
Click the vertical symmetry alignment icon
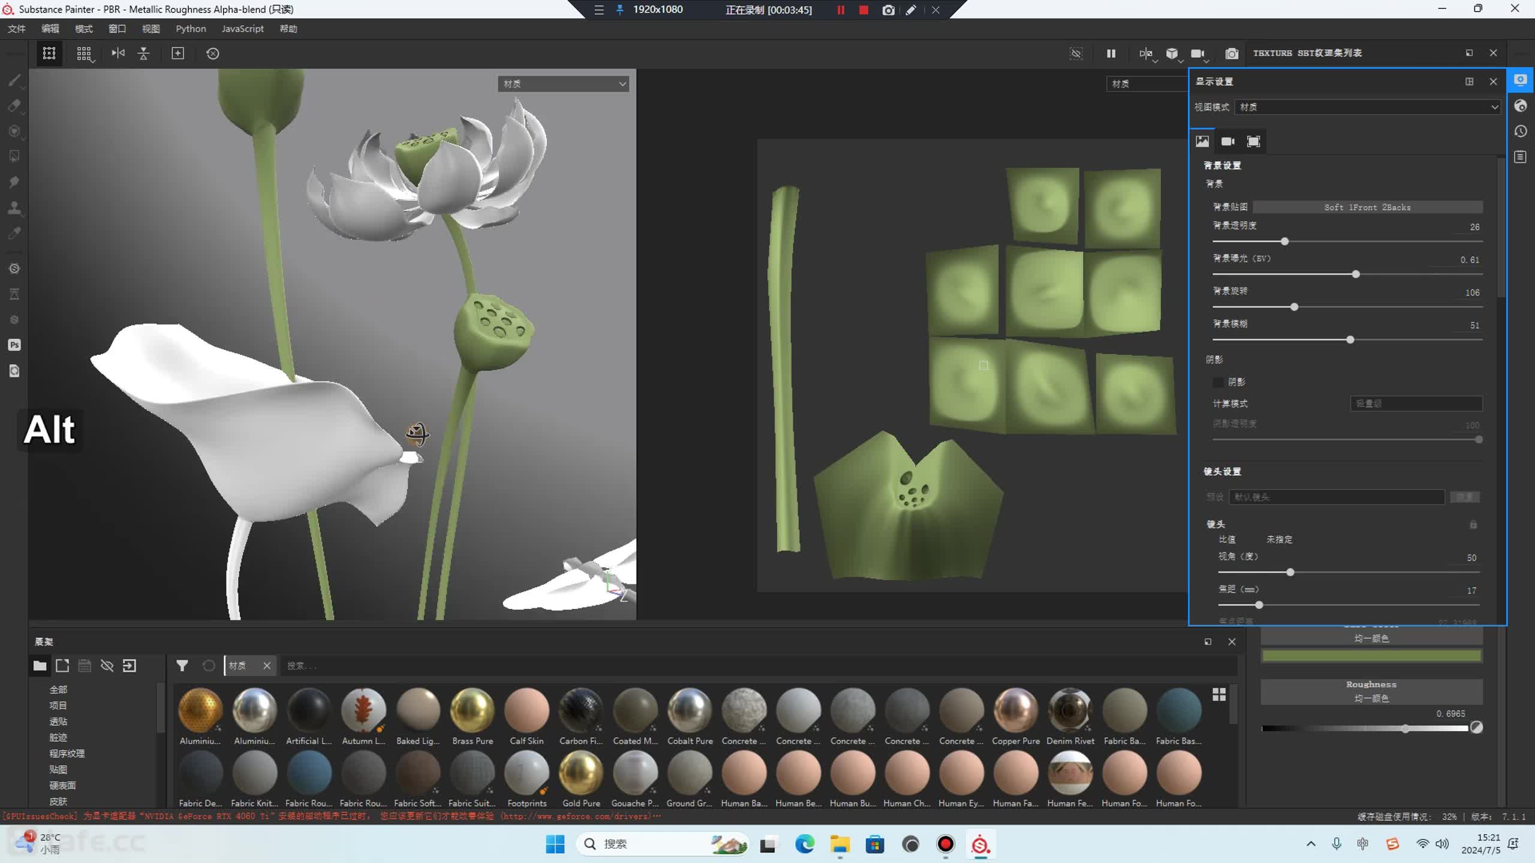click(x=144, y=53)
